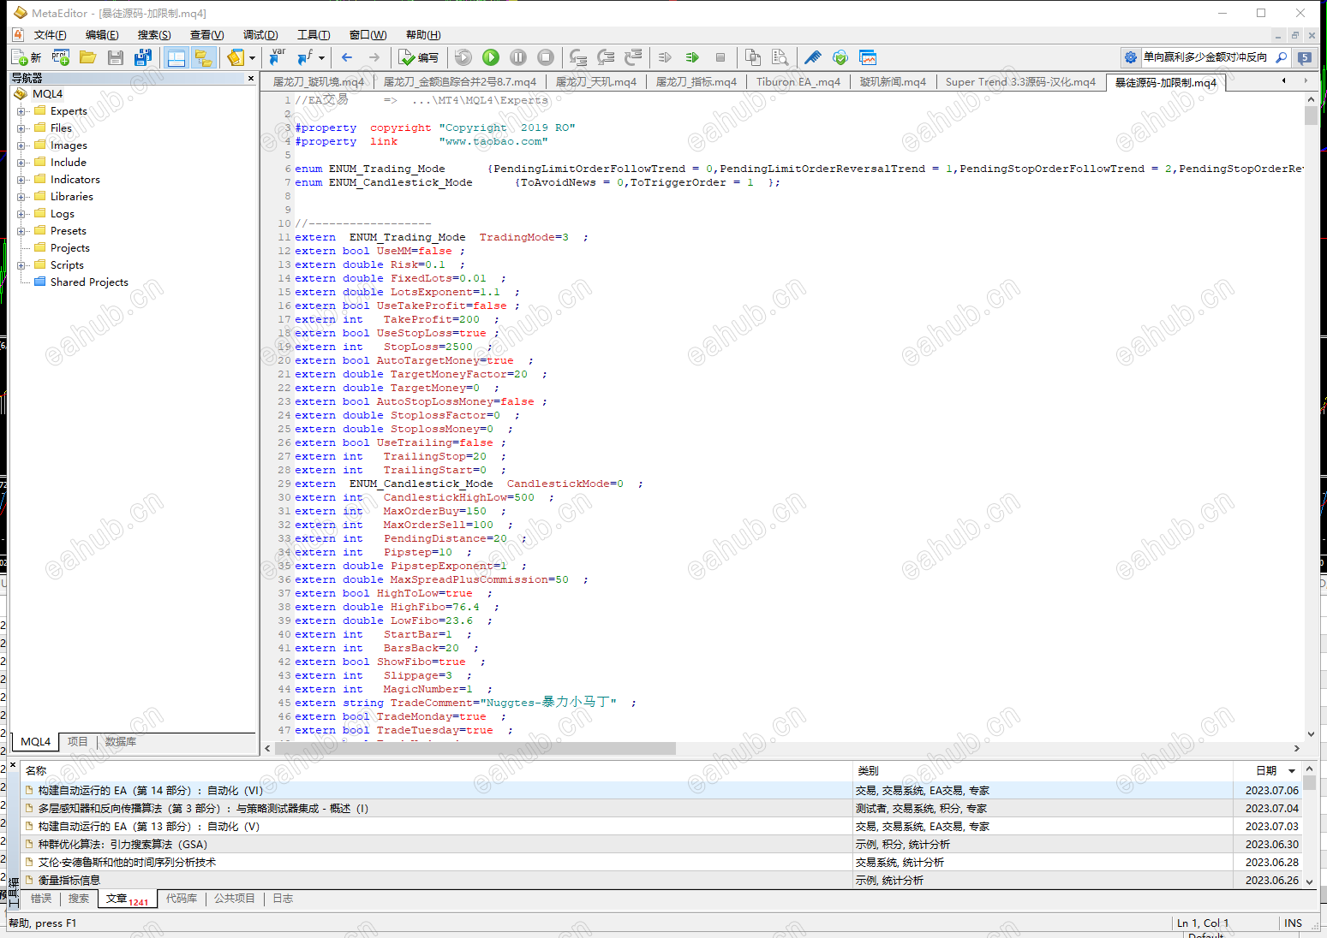
Task: Create a new file with New button
Action: point(27,57)
